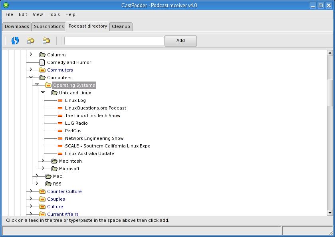
Task: Click the expand all folders toolbar icon
Action: tap(31, 40)
